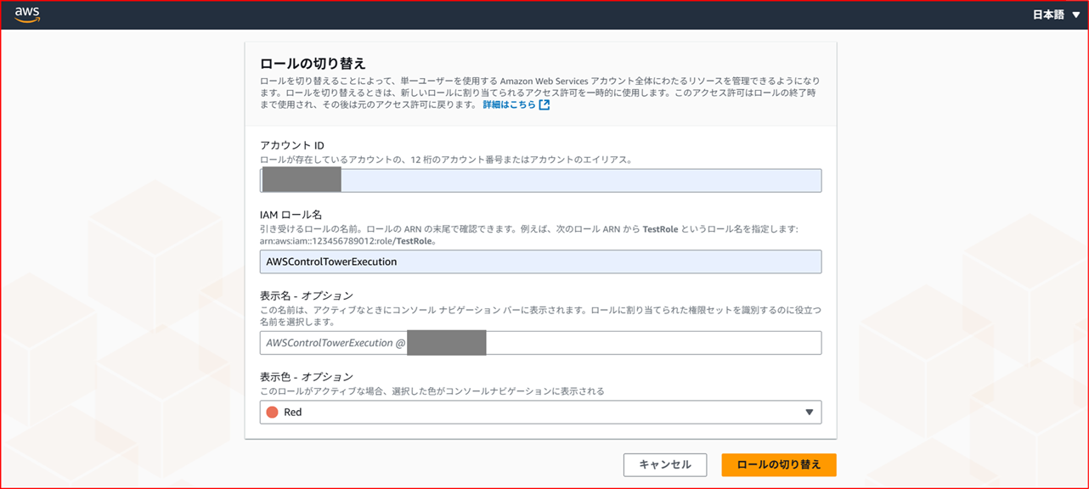Click inside the field showing AWSControlTowerExecution
Viewport: 1089px width, 489px height.
pyautogui.click(x=541, y=261)
